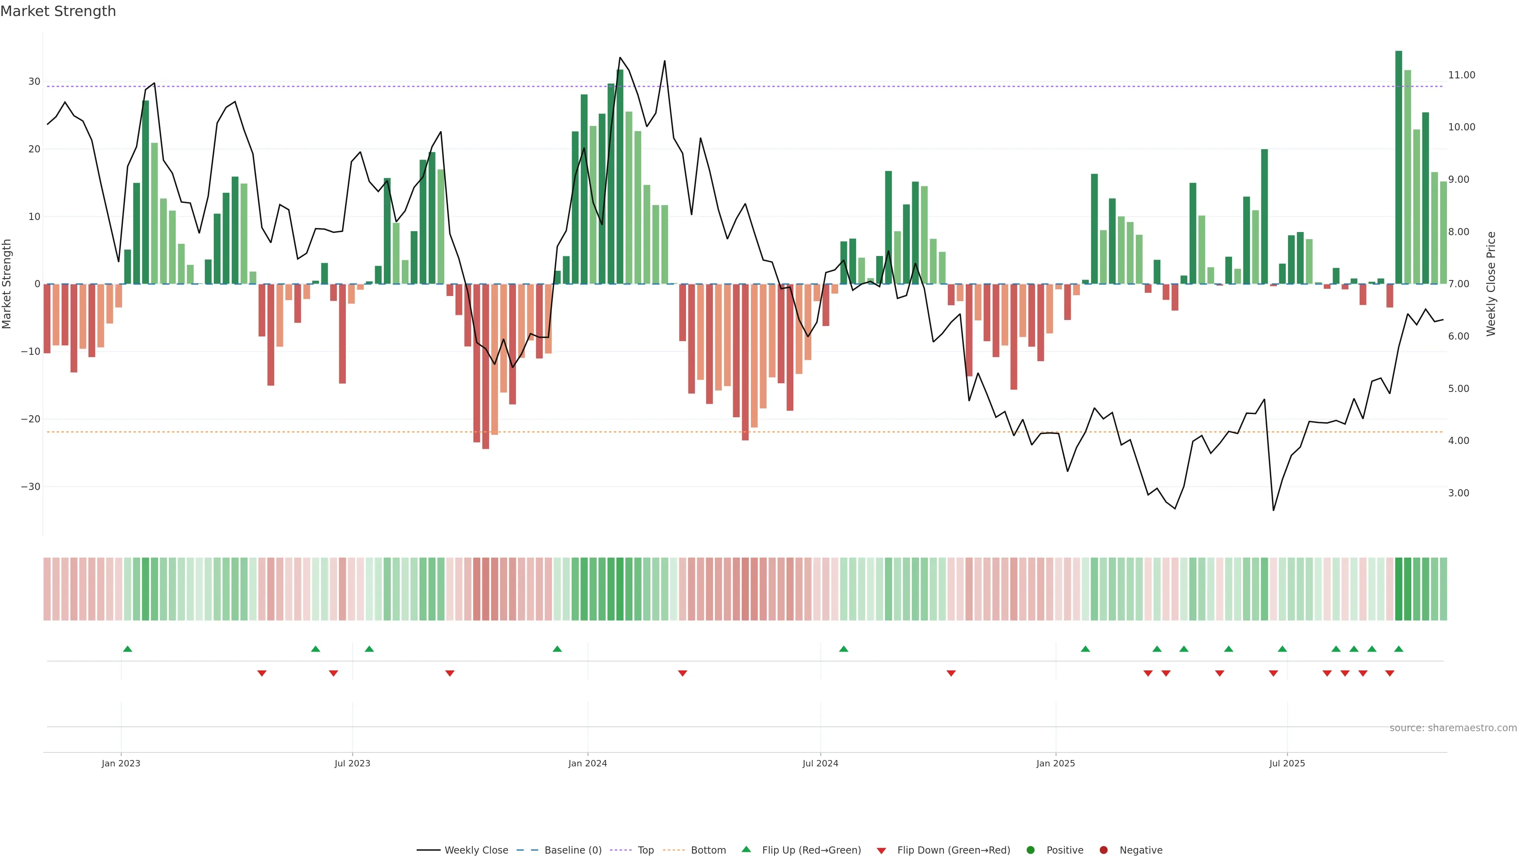Click the lone Flip Down marker between Jan and Jul 2024
The height and width of the screenshot is (864, 1537).
click(x=682, y=673)
